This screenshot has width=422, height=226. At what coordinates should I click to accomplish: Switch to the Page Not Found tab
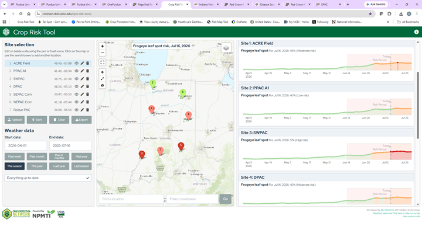click(145, 5)
